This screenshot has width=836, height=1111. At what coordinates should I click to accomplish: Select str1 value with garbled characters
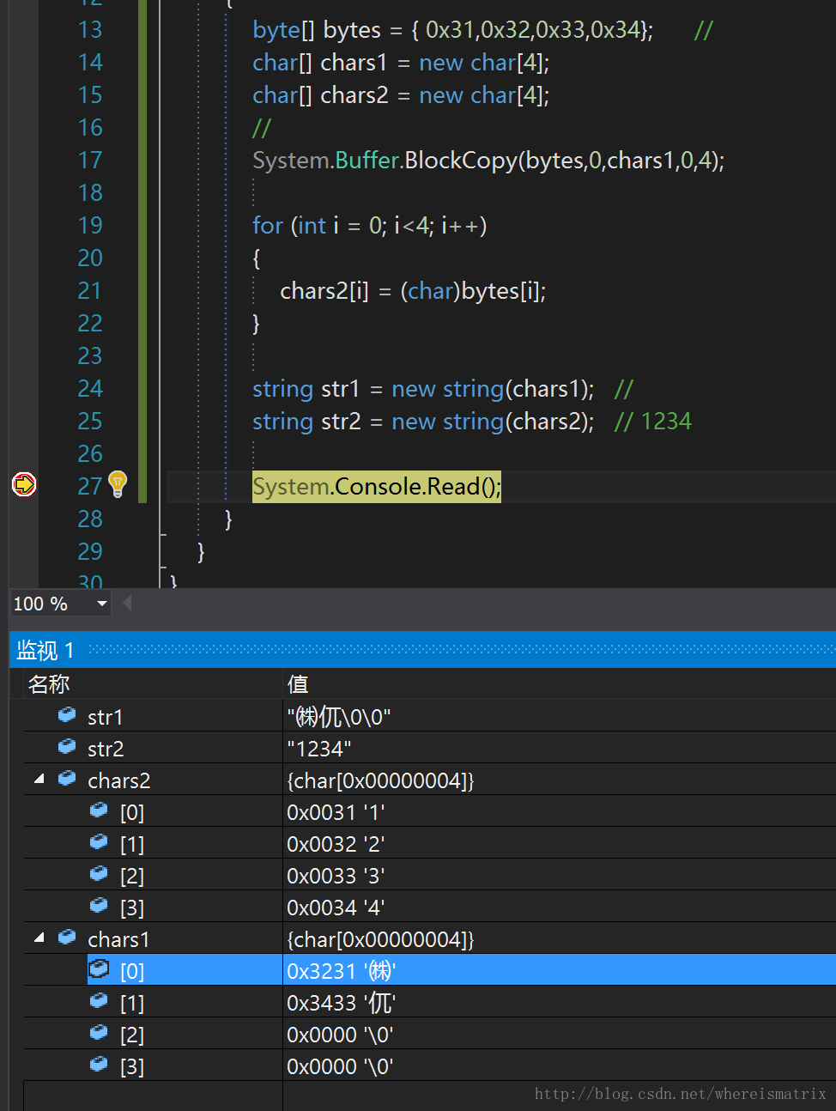coord(339,717)
